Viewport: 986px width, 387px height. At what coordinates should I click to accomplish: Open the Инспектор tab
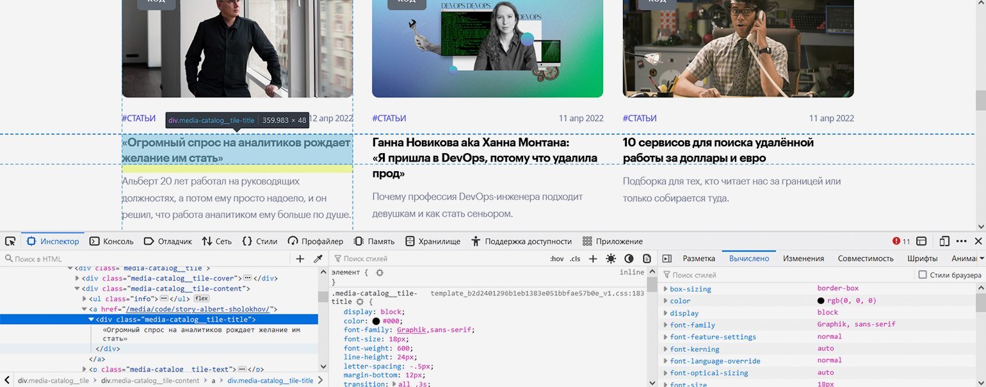click(53, 242)
